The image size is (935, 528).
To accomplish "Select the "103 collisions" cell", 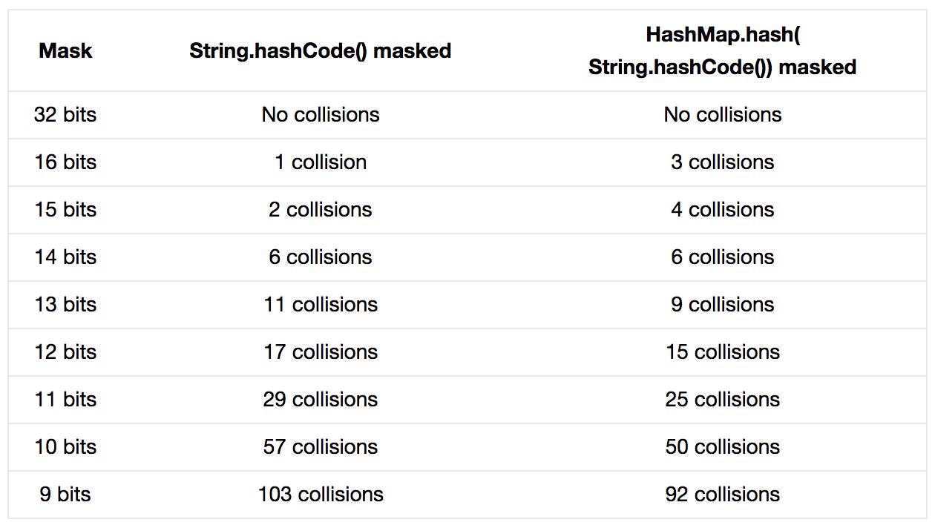I will (x=320, y=495).
